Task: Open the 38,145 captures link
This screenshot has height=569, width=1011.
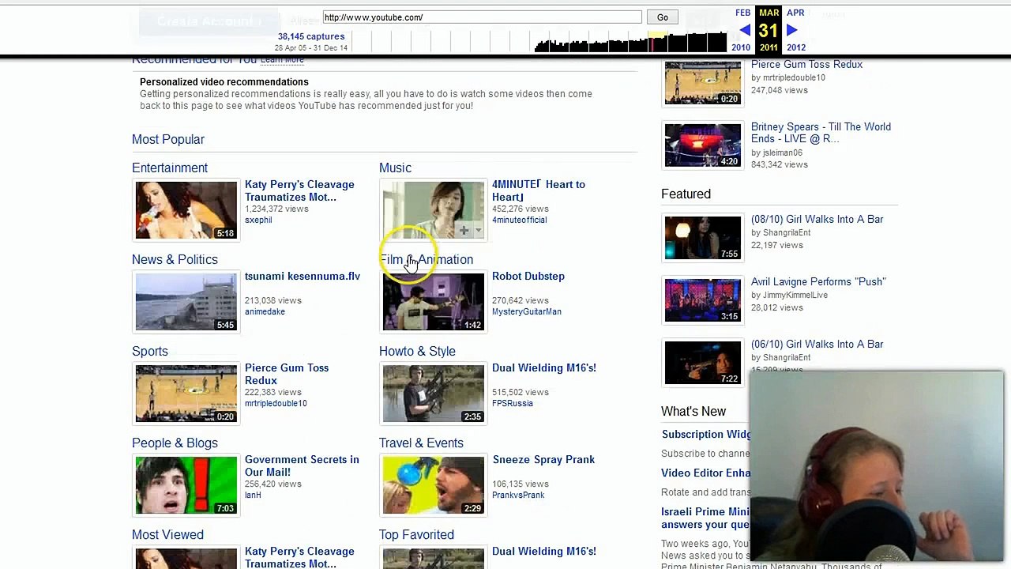Action: pos(311,36)
